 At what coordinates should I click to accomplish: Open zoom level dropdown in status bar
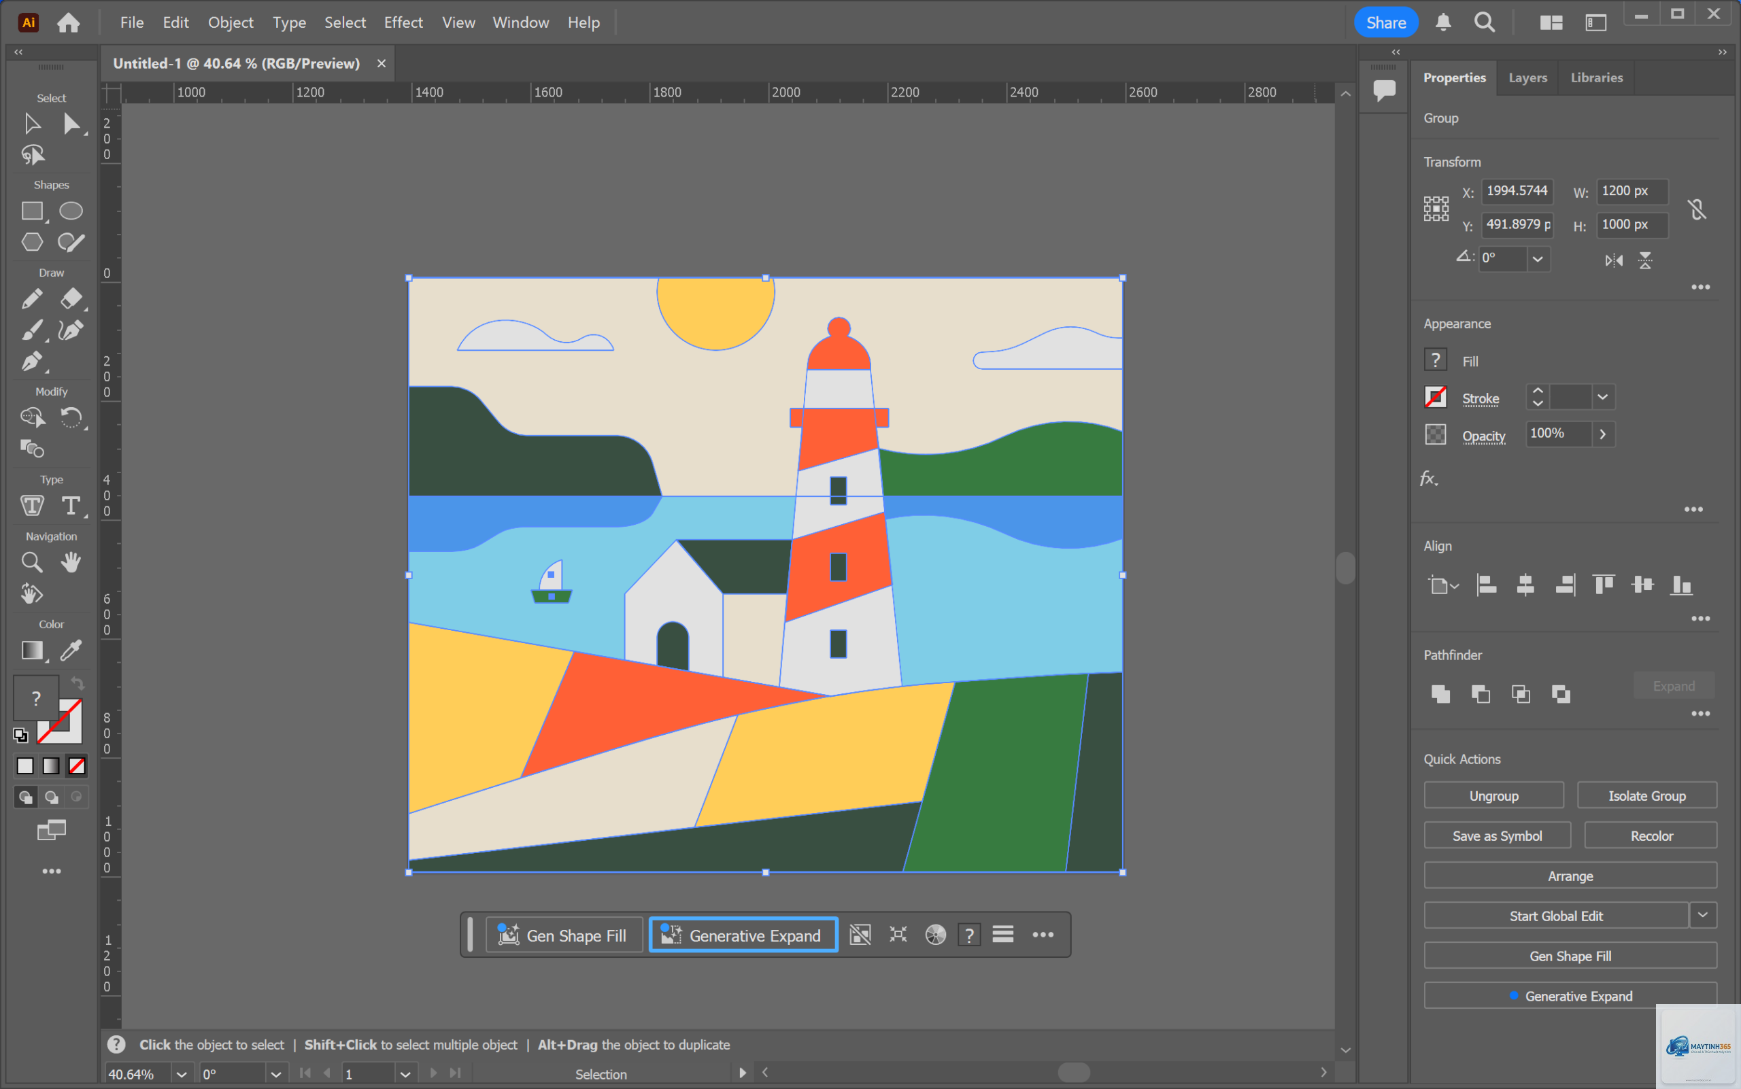(x=182, y=1074)
